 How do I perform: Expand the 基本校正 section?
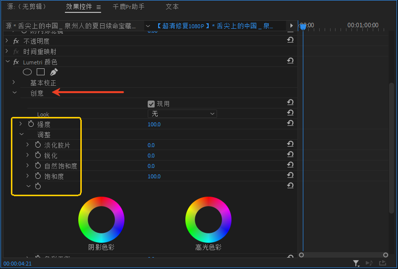(14, 82)
